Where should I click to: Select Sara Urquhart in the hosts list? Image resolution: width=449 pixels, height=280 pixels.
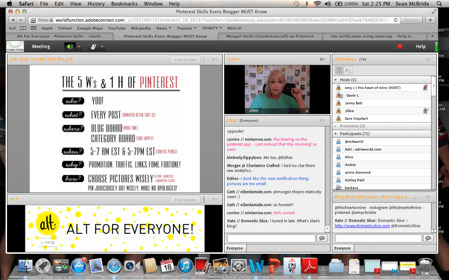[382, 119]
